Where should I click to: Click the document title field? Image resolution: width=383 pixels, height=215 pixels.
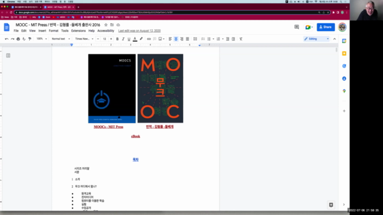tap(58, 25)
